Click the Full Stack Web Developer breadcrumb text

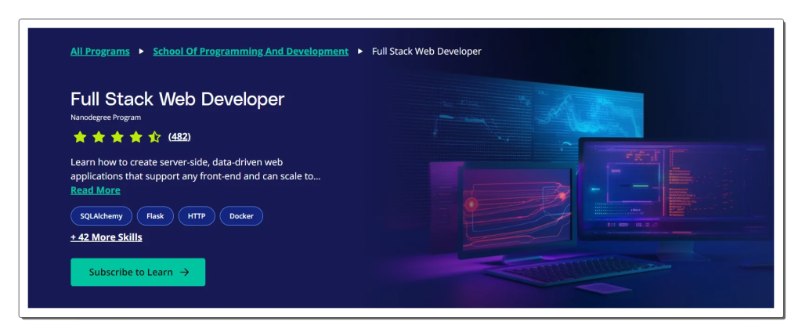click(x=427, y=52)
